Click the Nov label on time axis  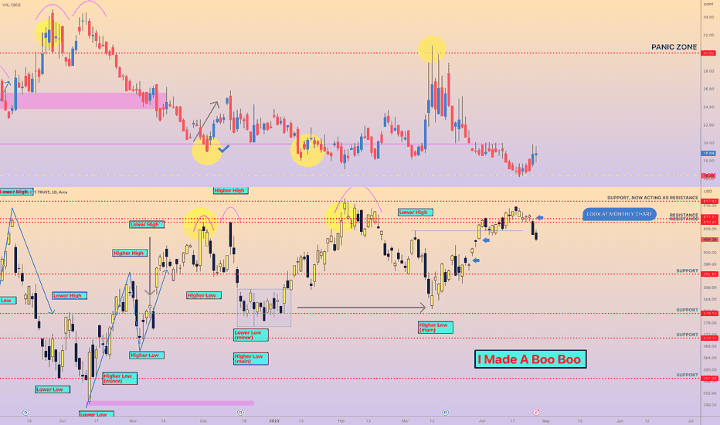[x=133, y=421]
